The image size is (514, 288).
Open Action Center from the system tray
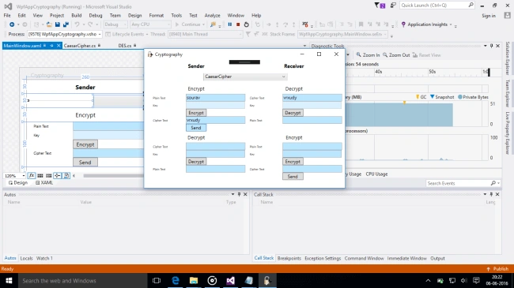click(x=476, y=280)
